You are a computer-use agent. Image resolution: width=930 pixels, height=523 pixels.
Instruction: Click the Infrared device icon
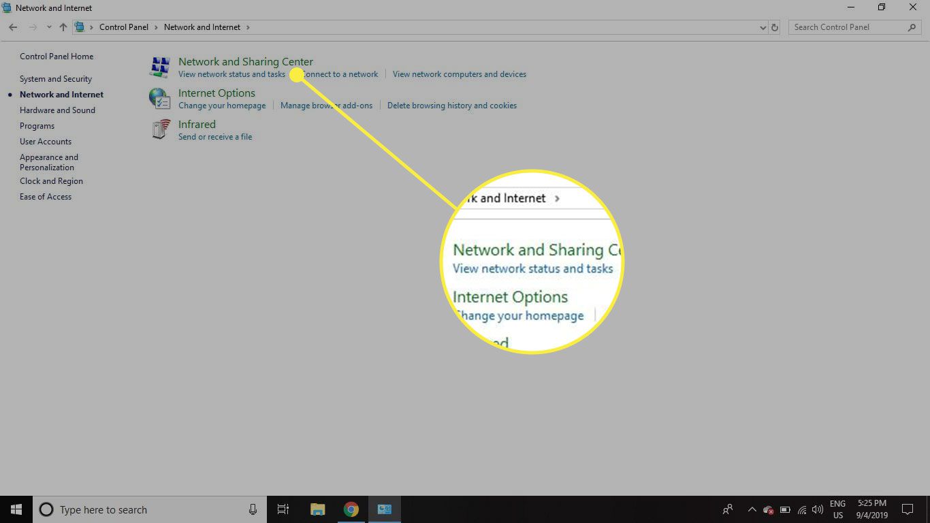coord(160,129)
